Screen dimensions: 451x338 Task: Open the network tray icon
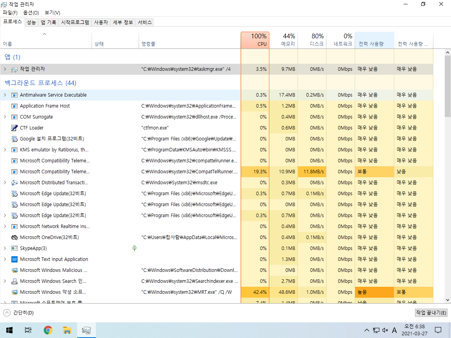[x=376, y=330]
